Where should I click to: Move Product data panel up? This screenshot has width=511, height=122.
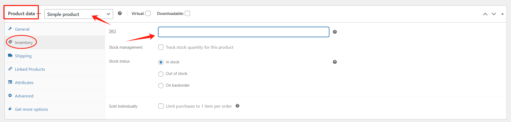point(485,14)
